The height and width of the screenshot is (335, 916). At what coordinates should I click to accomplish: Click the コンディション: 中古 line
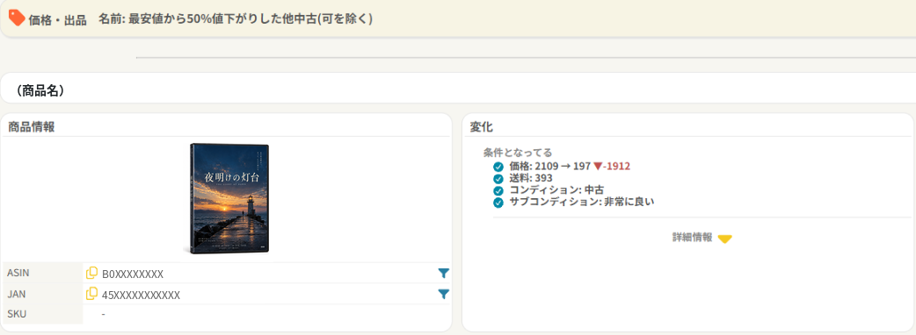click(556, 190)
